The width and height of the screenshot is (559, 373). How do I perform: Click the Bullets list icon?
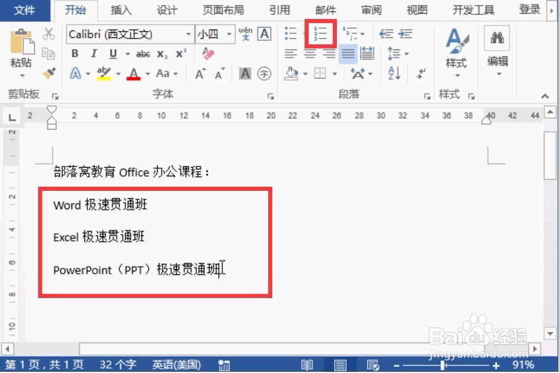click(291, 34)
